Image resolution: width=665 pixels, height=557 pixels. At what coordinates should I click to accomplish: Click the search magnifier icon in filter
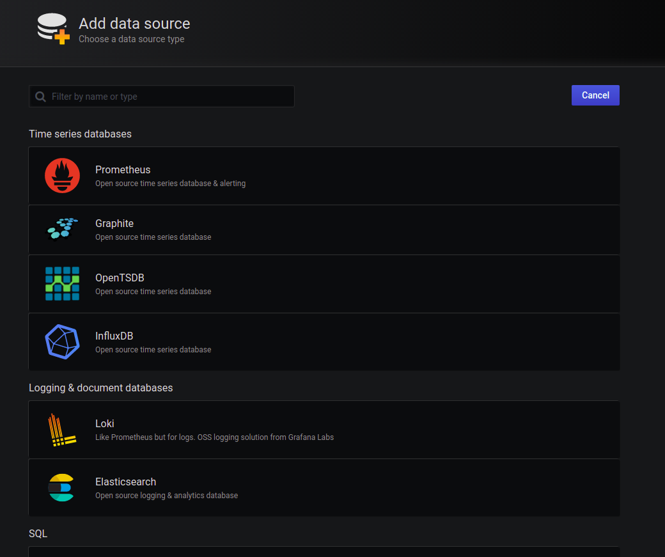pyautogui.click(x=40, y=97)
